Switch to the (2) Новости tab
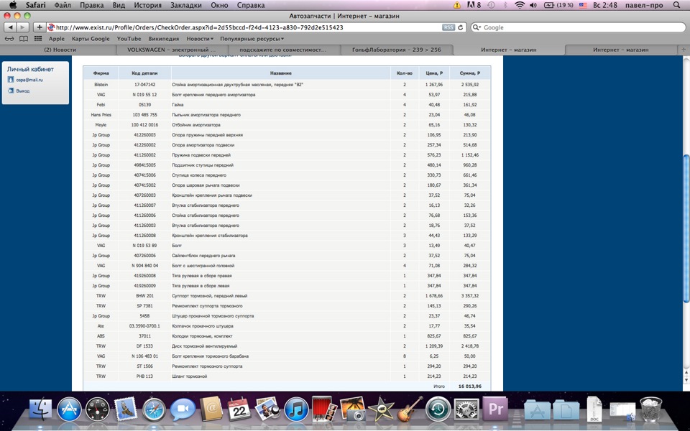 (x=60, y=50)
